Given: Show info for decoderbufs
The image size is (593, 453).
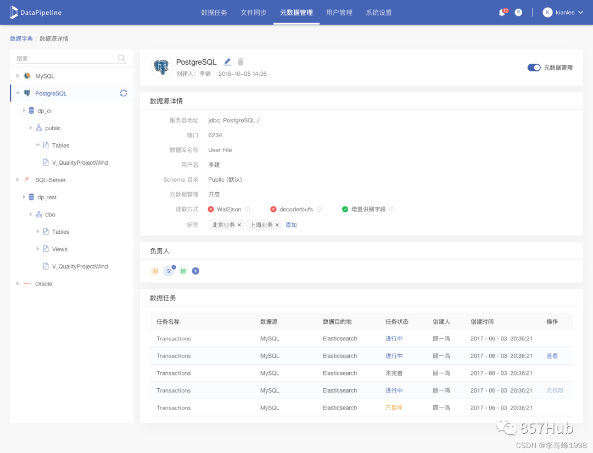Looking at the screenshot, I should pyautogui.click(x=319, y=209).
